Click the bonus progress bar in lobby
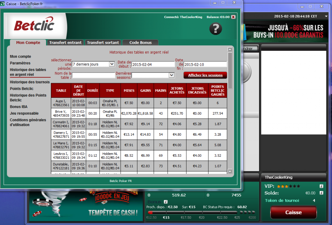 pos(202,212)
